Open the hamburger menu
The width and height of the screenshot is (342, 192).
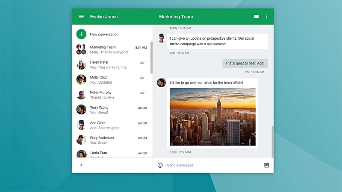(x=81, y=17)
